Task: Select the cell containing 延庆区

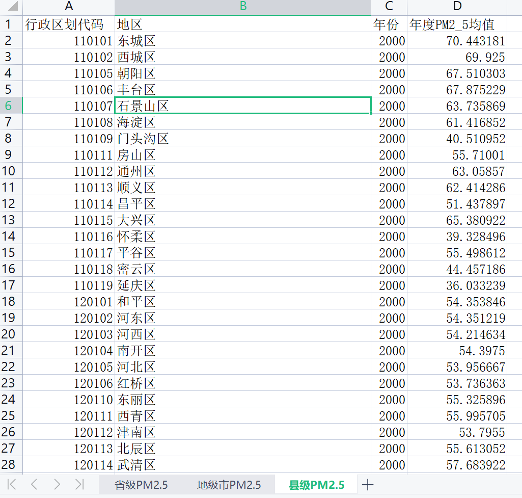Action: pyautogui.click(x=243, y=285)
